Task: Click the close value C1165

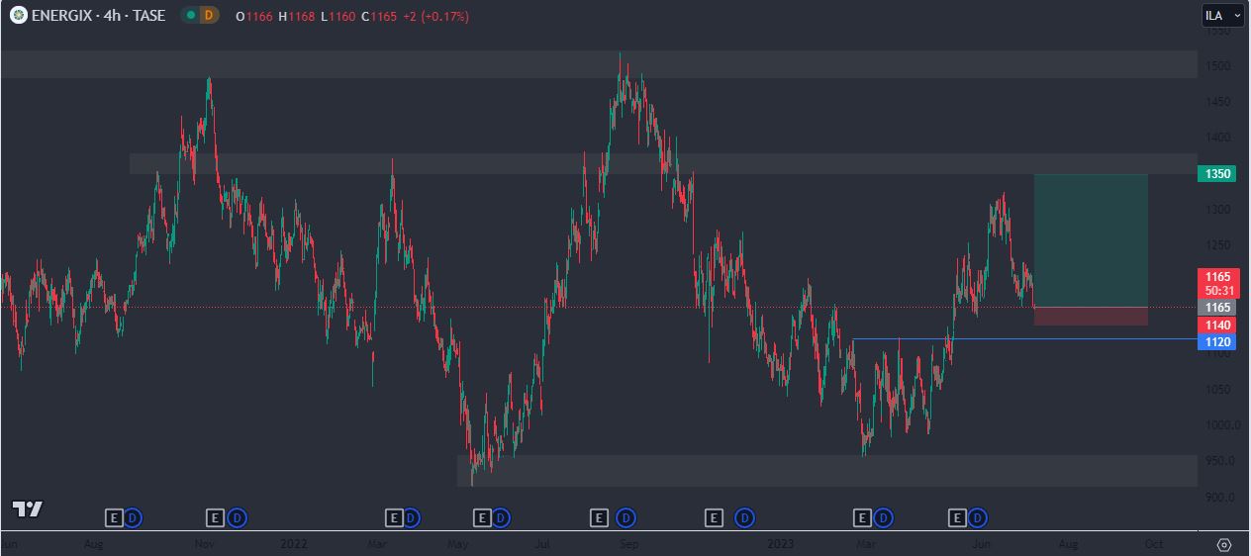Action: (377, 17)
